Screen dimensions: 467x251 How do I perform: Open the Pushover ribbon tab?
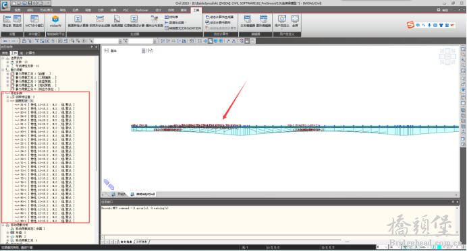[142, 10]
